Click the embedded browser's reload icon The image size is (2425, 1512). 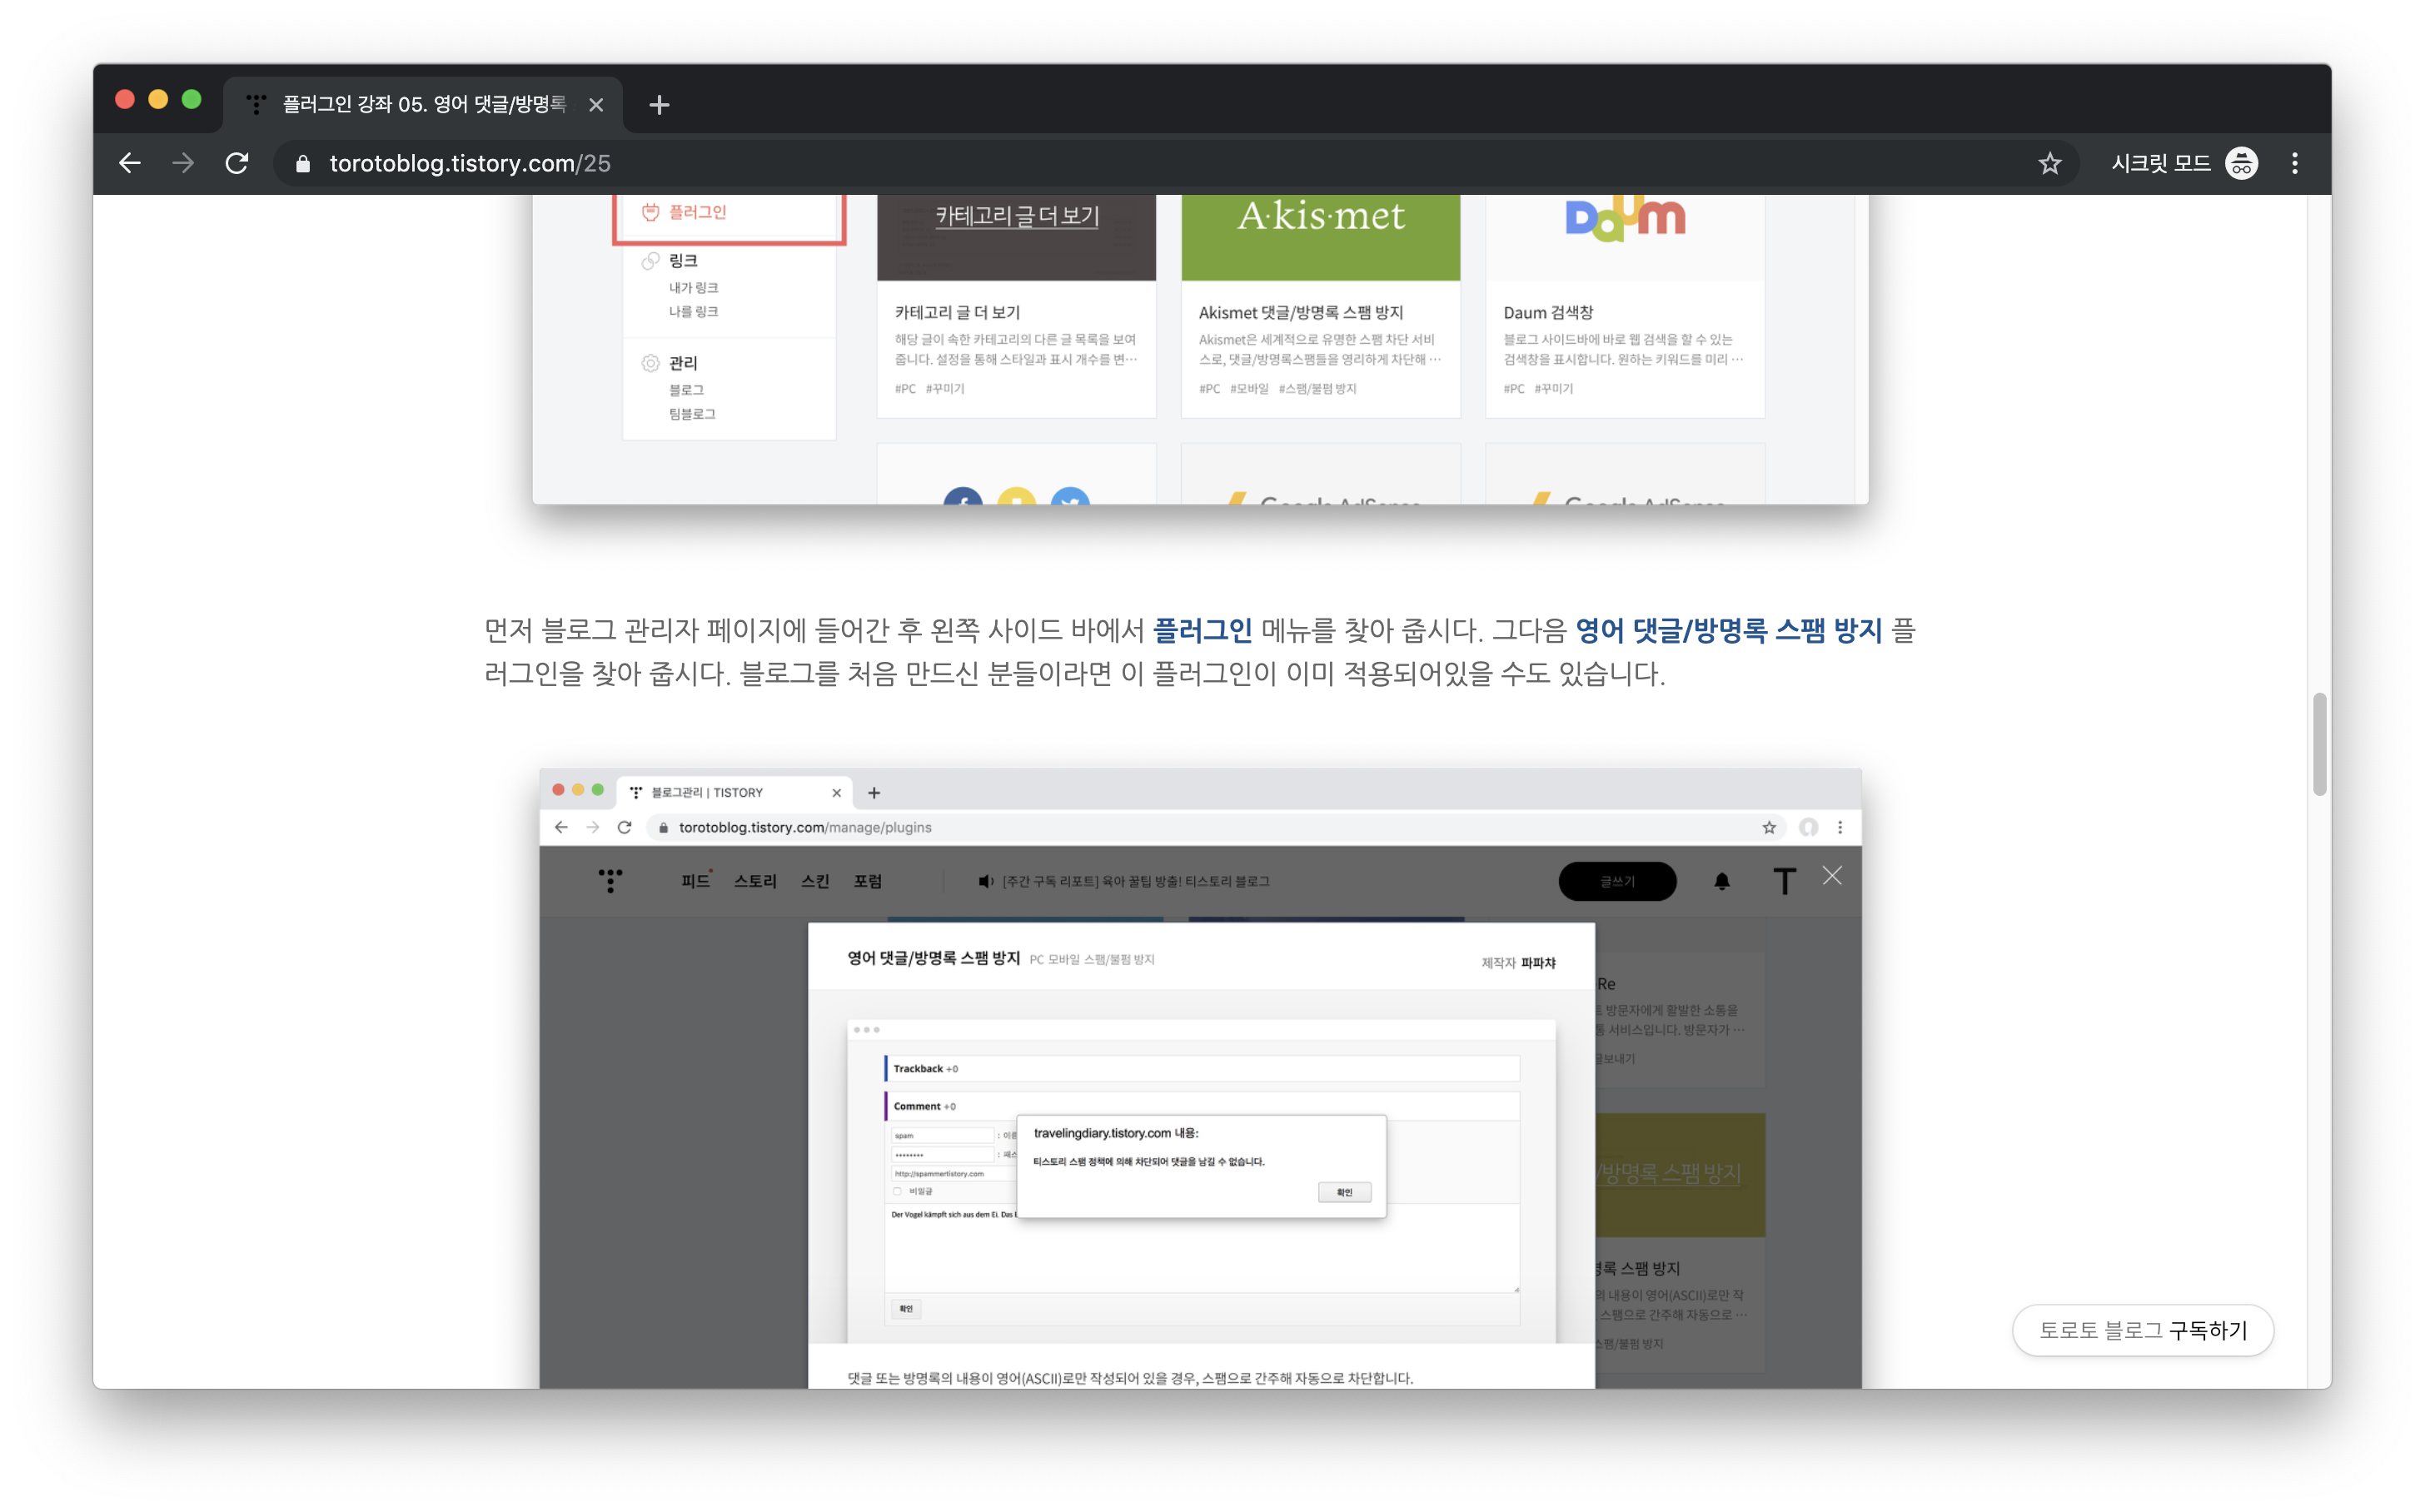click(625, 827)
